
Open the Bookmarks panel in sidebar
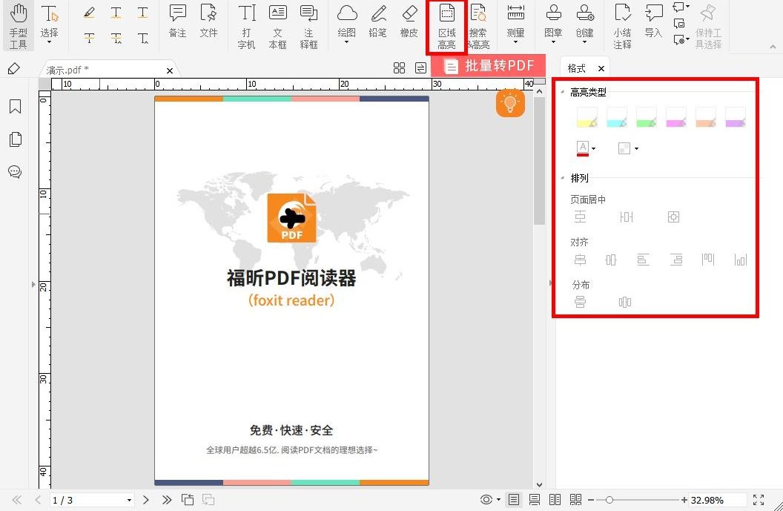pyautogui.click(x=15, y=106)
